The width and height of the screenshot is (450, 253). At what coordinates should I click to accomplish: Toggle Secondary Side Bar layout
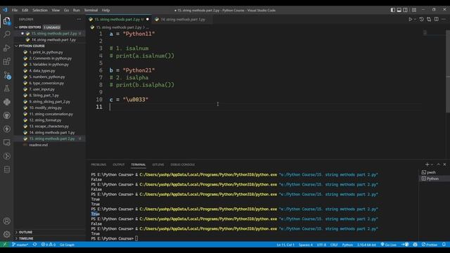405,10
